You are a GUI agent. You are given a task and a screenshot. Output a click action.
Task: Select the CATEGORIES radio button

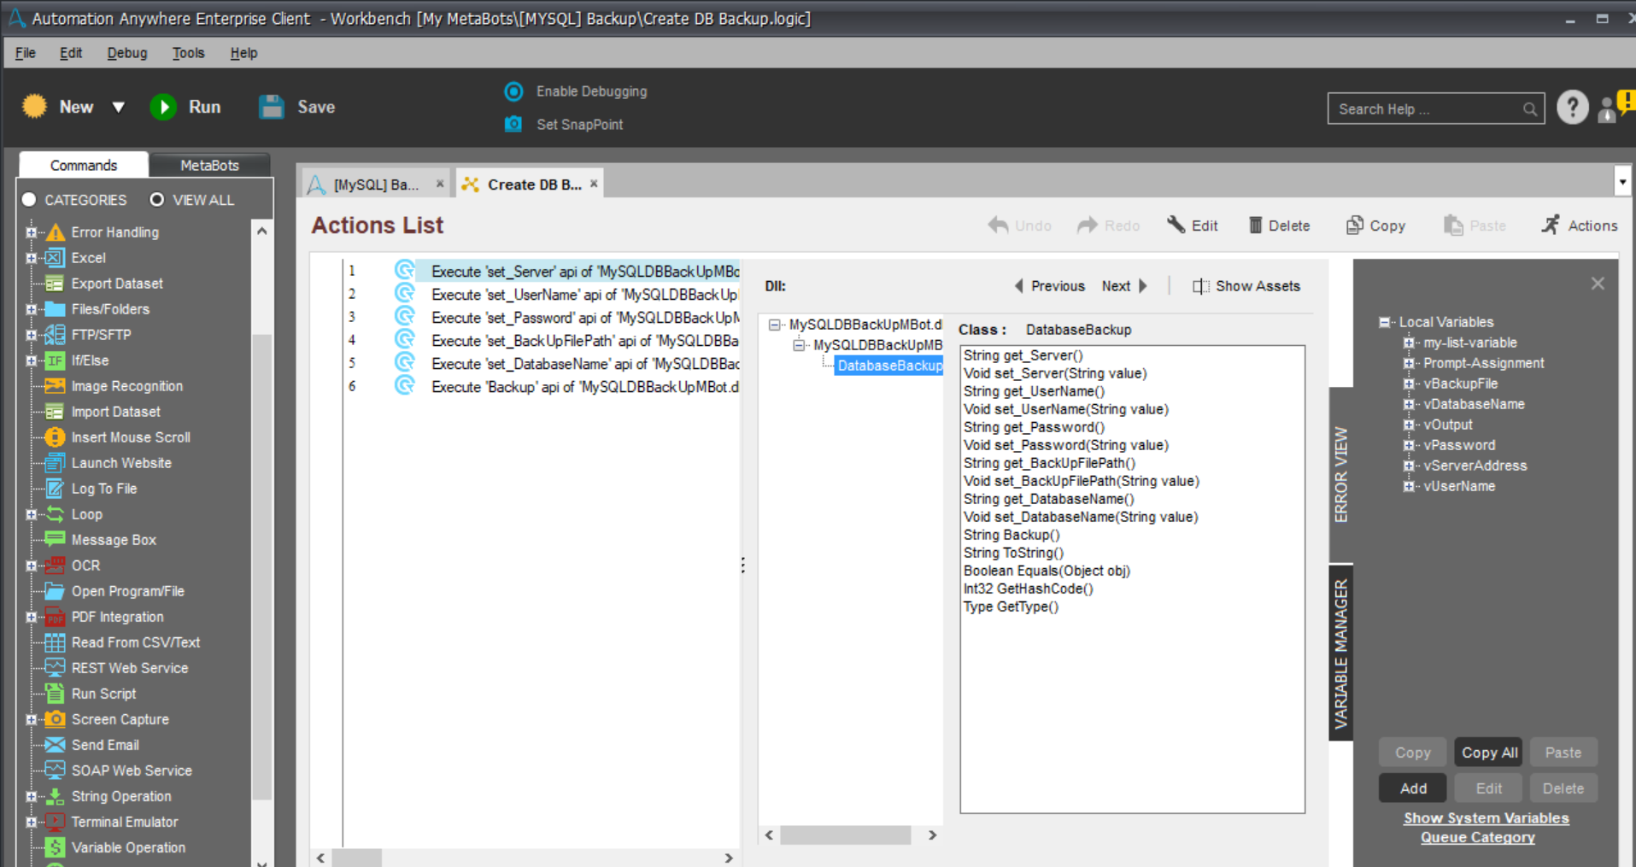pos(29,200)
